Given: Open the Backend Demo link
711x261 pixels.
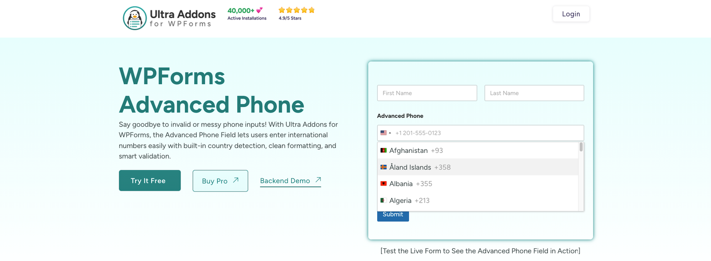Looking at the screenshot, I should [290, 181].
